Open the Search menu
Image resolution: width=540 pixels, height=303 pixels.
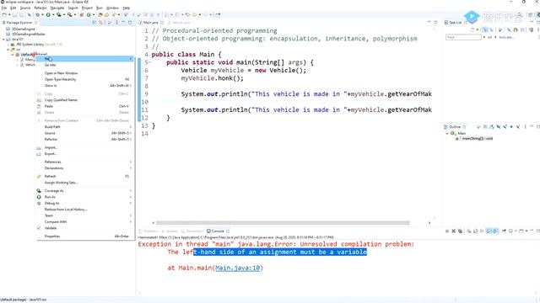pyautogui.click(x=73, y=8)
